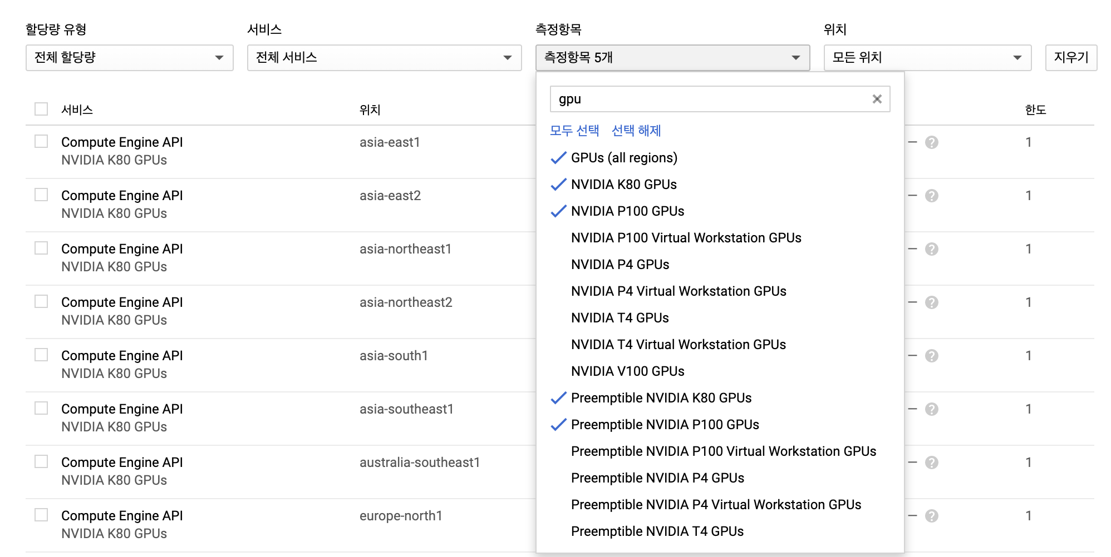Screen dimensions: 1111x557
Task: Check the asia-northeast2 row checkbox
Action: click(x=41, y=301)
